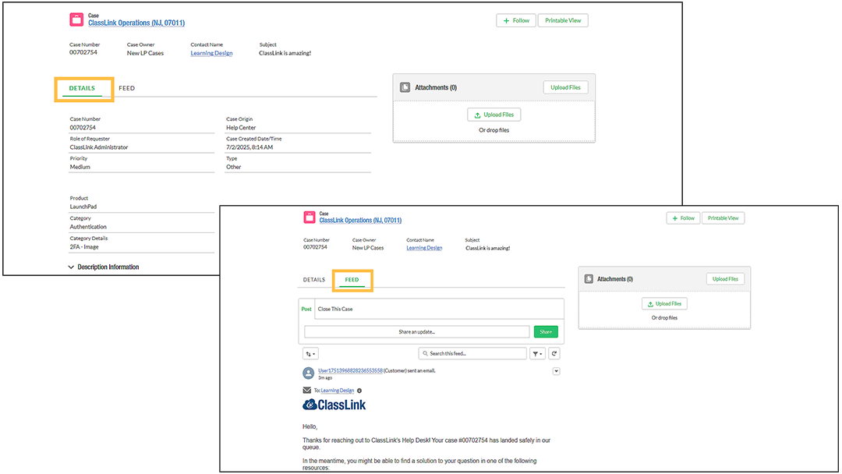Click the ClassLink logo in the email
The image size is (842, 474).
point(334,405)
